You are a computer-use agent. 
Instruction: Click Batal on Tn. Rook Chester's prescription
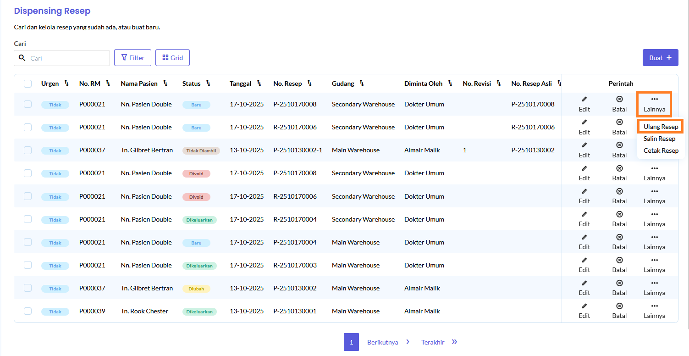pos(619,311)
